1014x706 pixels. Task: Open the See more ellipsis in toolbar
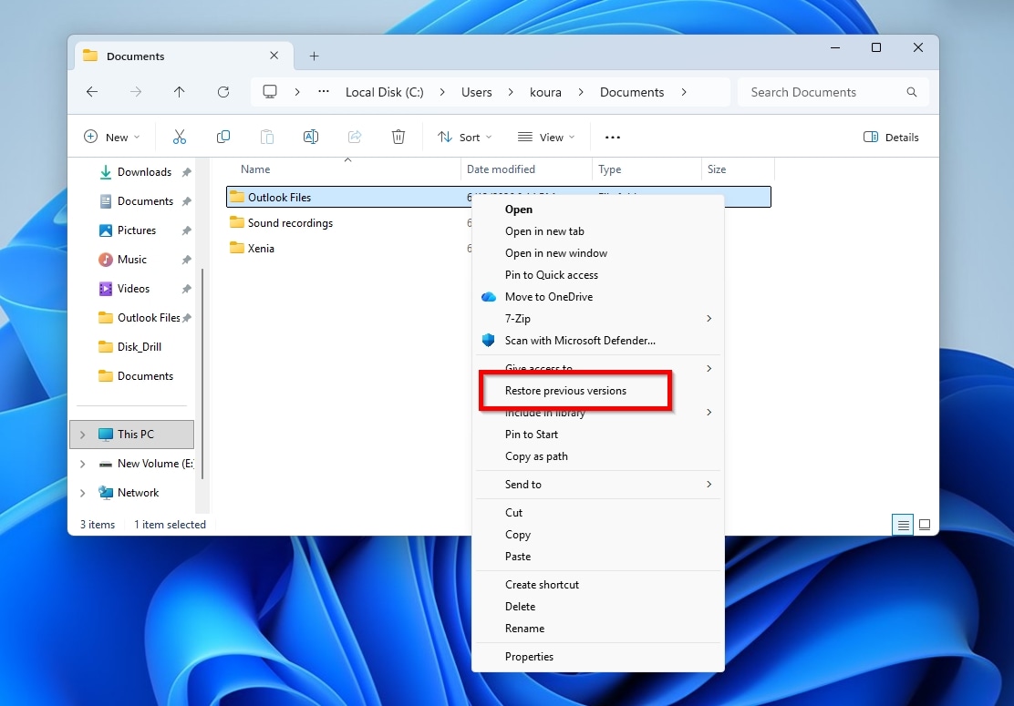[613, 137]
